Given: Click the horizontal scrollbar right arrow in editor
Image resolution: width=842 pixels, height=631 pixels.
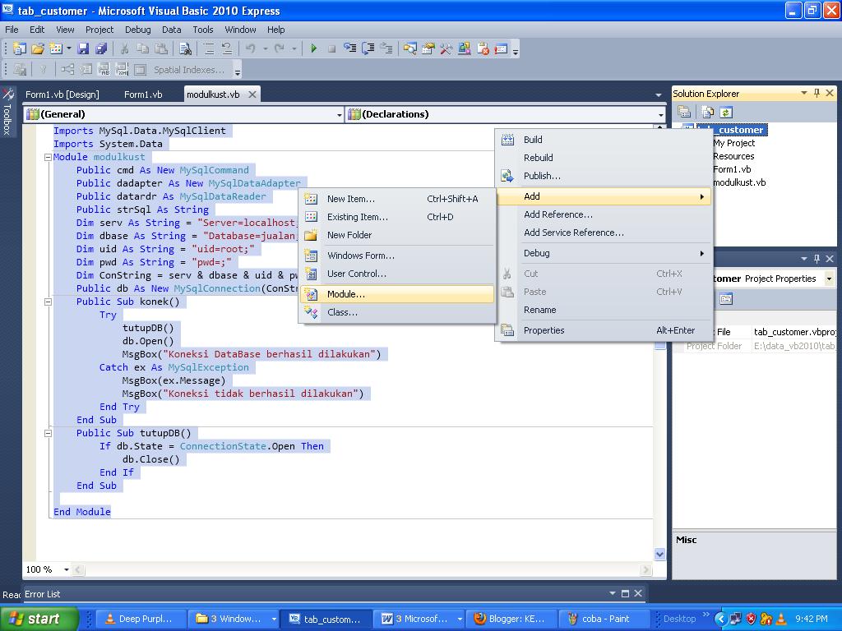Looking at the screenshot, I should 646,569.
